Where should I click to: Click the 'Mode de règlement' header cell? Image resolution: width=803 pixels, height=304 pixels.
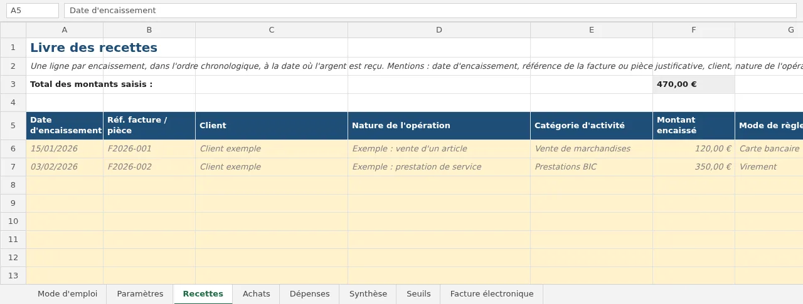tap(769, 126)
